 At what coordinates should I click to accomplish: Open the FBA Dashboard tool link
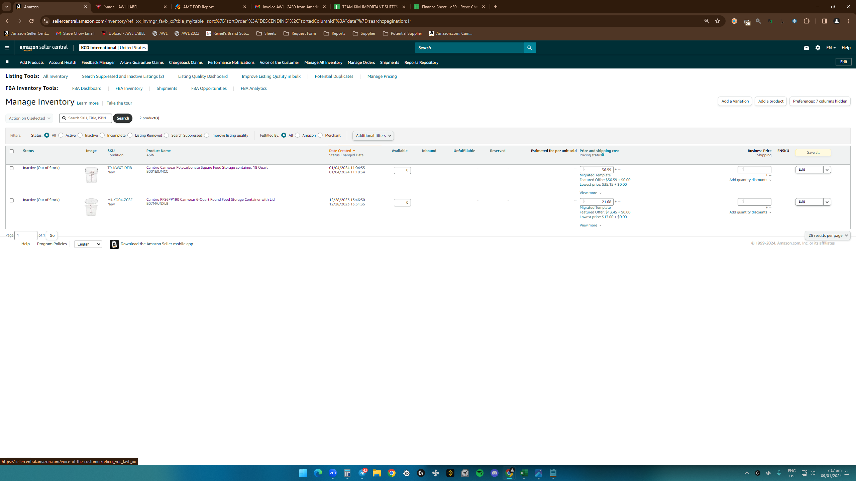87,89
